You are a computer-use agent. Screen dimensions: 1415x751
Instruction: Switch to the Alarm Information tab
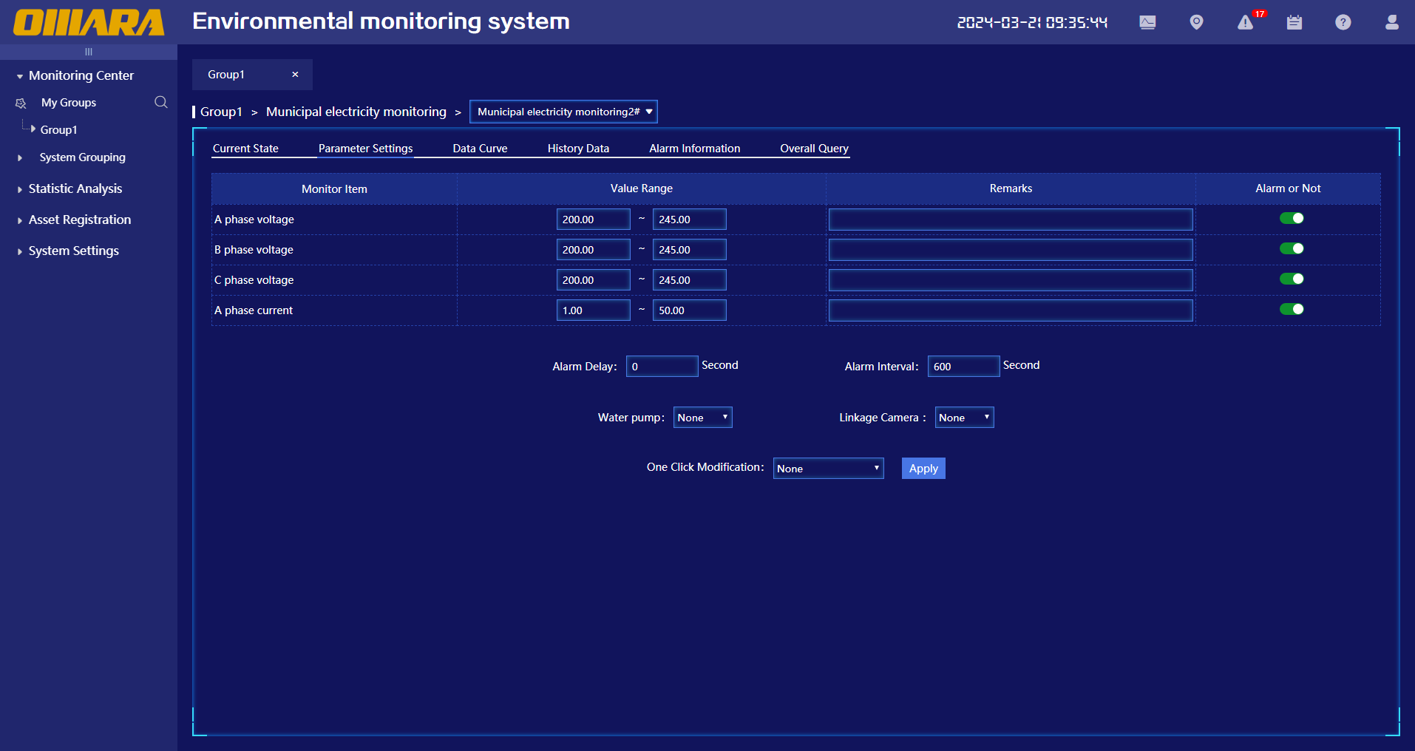[694, 149]
